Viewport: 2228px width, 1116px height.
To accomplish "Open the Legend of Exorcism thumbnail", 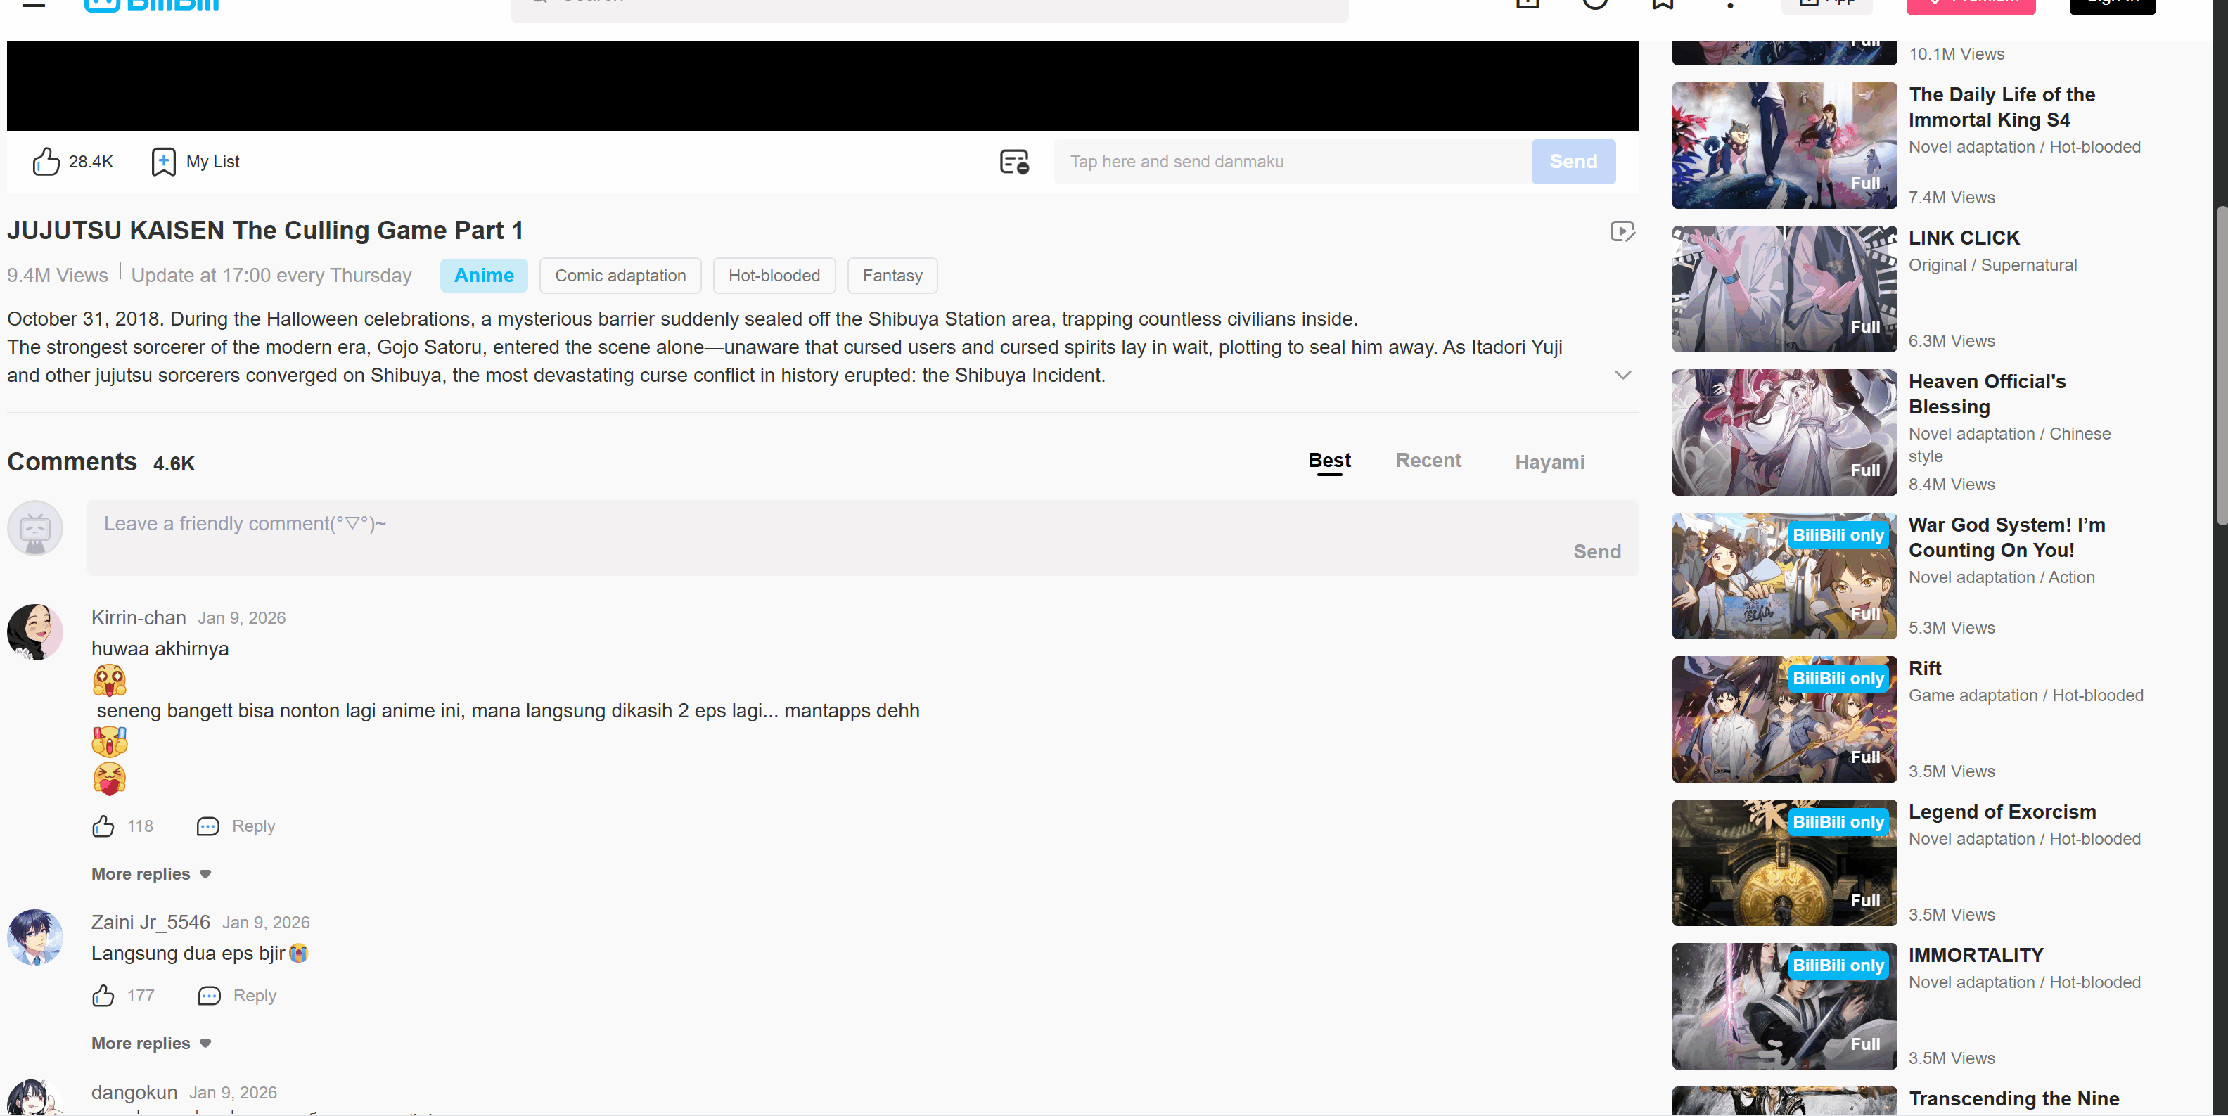I will point(1784,863).
